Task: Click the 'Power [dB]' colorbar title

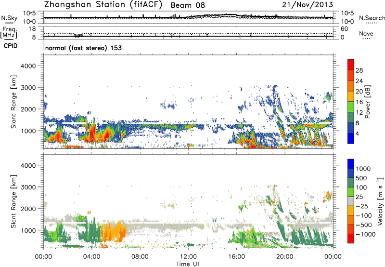Action: (x=367, y=102)
